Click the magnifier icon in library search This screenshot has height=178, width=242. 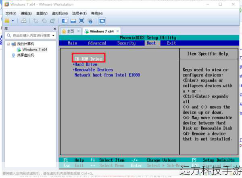(9, 35)
